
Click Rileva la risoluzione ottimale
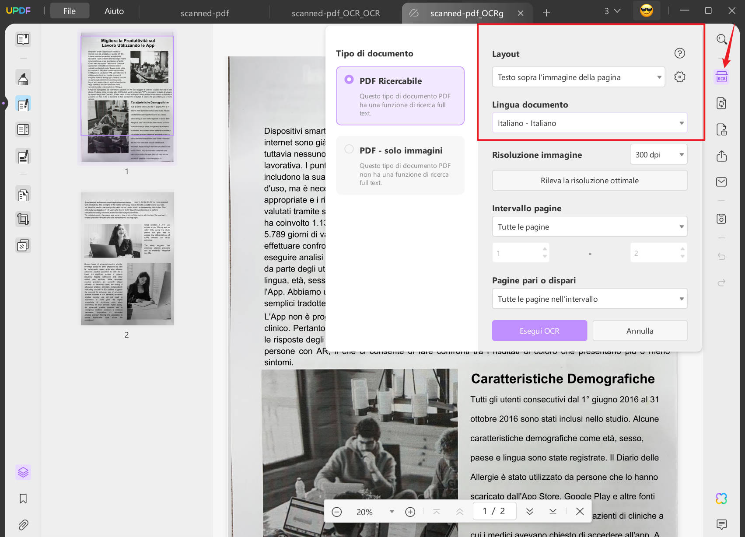589,180
